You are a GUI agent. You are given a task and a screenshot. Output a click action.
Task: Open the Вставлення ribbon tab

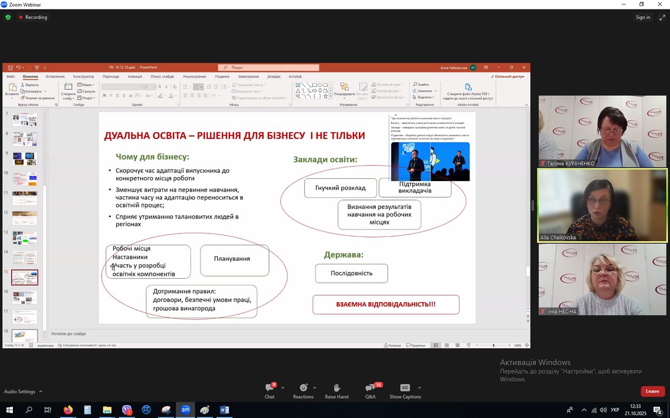pos(55,76)
